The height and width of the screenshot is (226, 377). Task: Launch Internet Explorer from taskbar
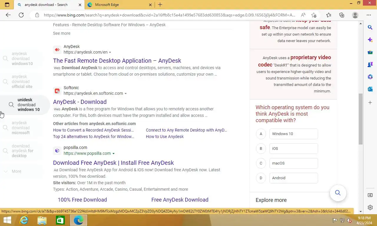click(24, 220)
